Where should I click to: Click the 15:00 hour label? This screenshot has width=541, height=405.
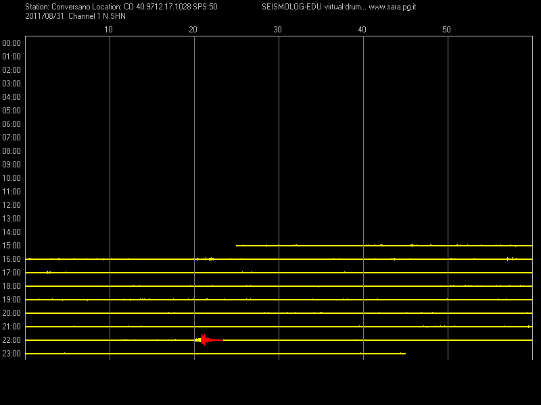[11, 246]
